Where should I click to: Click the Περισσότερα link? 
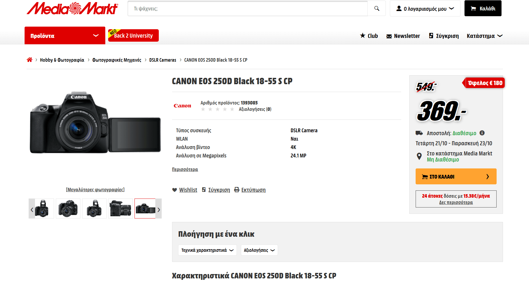[185, 169]
